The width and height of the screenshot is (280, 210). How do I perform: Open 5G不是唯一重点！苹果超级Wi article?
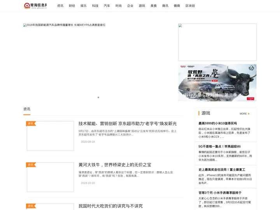click(x=219, y=147)
